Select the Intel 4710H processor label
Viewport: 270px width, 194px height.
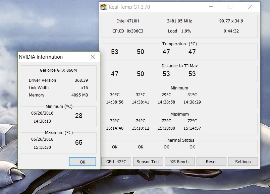128,21
